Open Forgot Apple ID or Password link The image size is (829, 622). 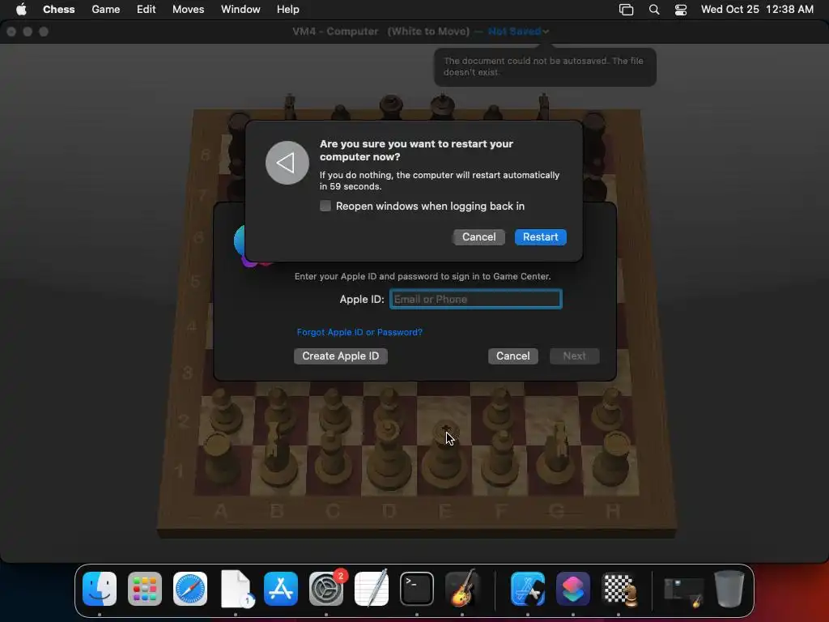(359, 332)
